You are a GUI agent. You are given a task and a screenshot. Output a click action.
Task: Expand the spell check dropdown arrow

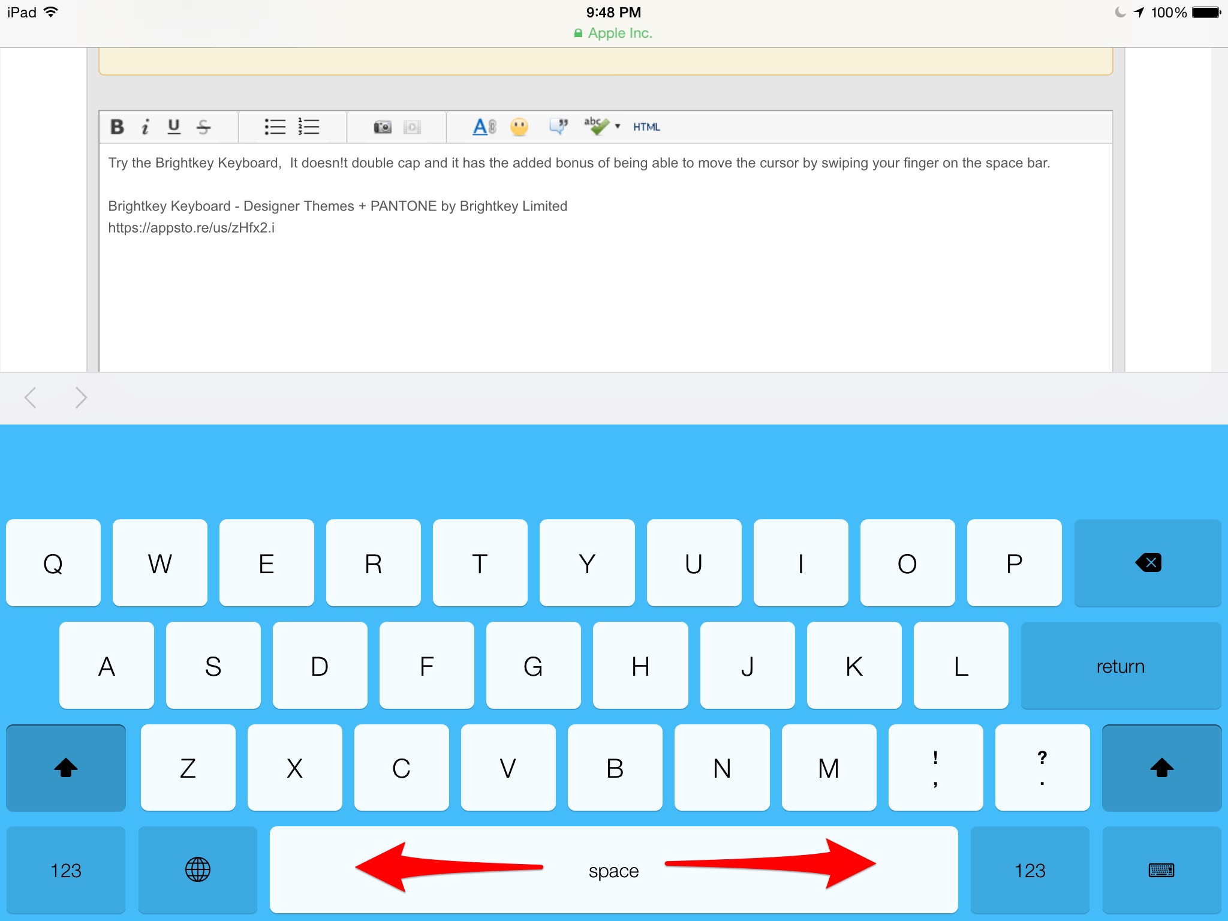[x=618, y=126]
